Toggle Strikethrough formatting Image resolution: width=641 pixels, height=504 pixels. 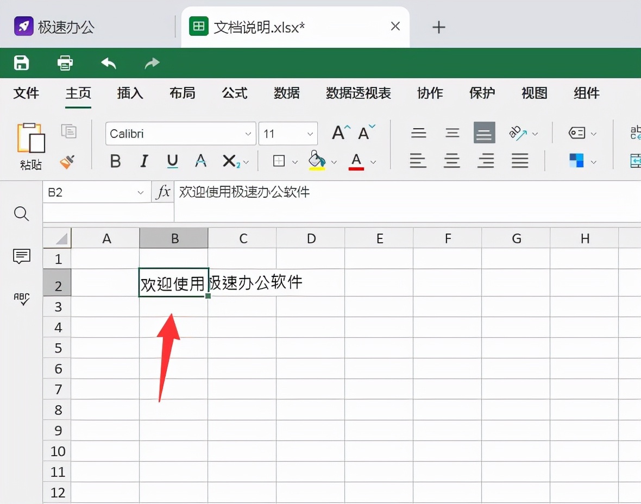[200, 161]
